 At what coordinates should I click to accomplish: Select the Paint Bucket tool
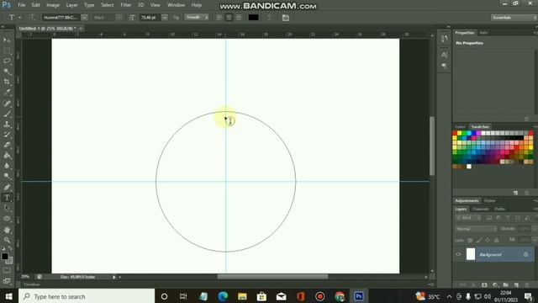7,155
